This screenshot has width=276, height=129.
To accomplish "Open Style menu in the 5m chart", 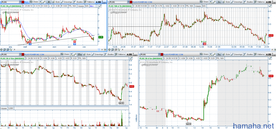I will pos(226,54).
